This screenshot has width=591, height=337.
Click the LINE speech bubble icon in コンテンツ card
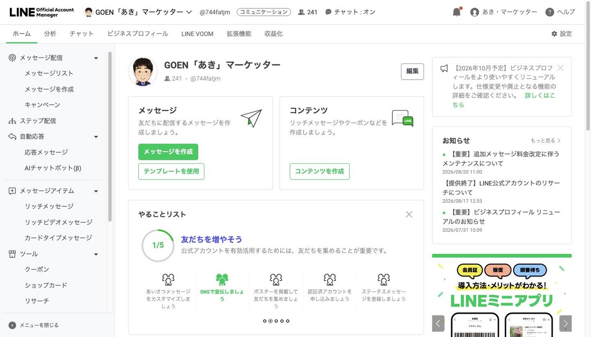(x=402, y=118)
